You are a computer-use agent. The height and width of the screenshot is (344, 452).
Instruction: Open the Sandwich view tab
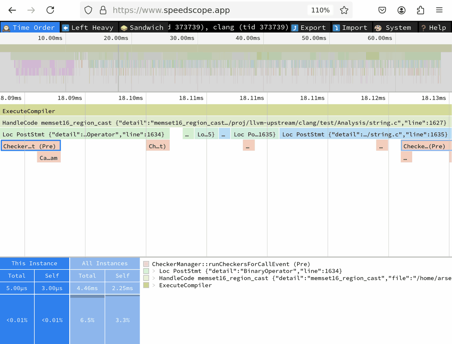[x=142, y=28]
